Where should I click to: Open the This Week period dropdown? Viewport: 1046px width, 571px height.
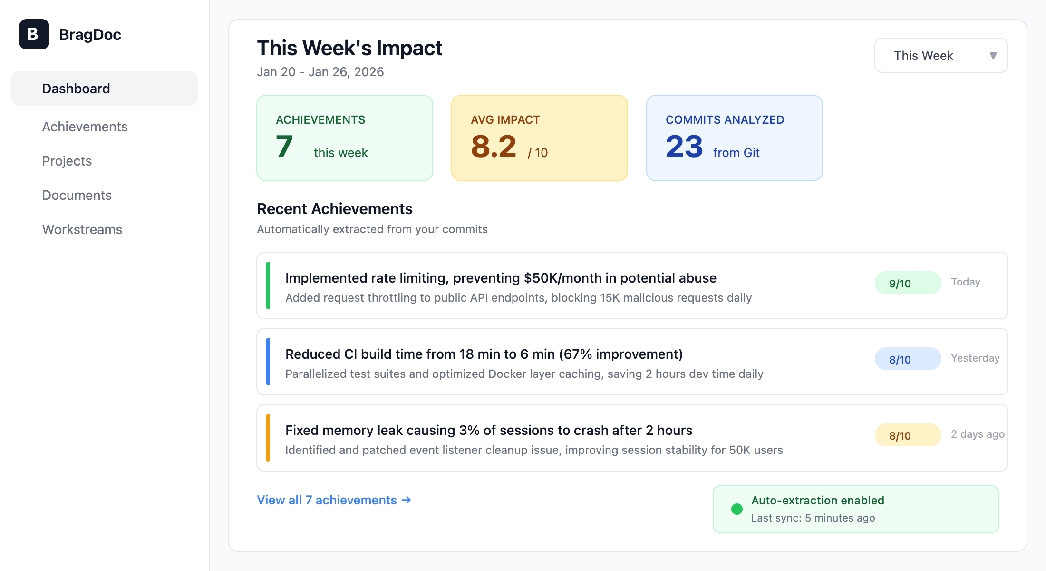[941, 55]
